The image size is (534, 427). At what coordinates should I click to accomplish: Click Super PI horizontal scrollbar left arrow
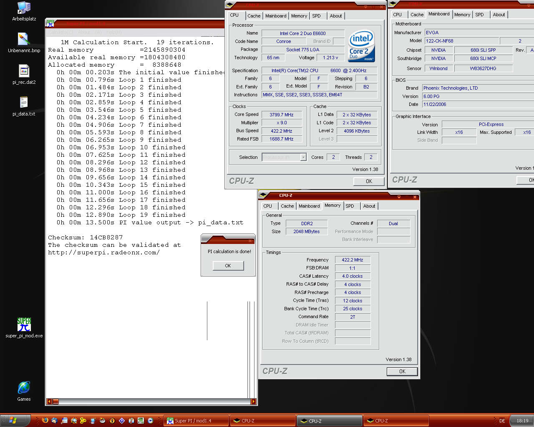pyautogui.click(x=49, y=402)
